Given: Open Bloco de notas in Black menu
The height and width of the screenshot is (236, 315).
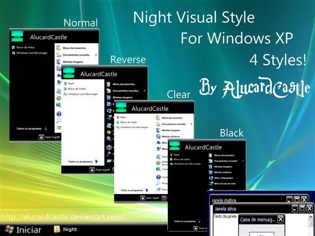Looking at the screenshot, I should click(x=180, y=159).
